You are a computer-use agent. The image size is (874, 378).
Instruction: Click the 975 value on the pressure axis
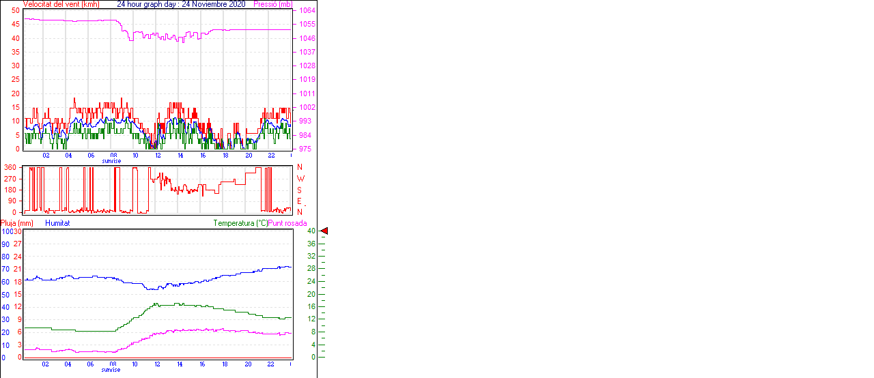click(x=305, y=149)
